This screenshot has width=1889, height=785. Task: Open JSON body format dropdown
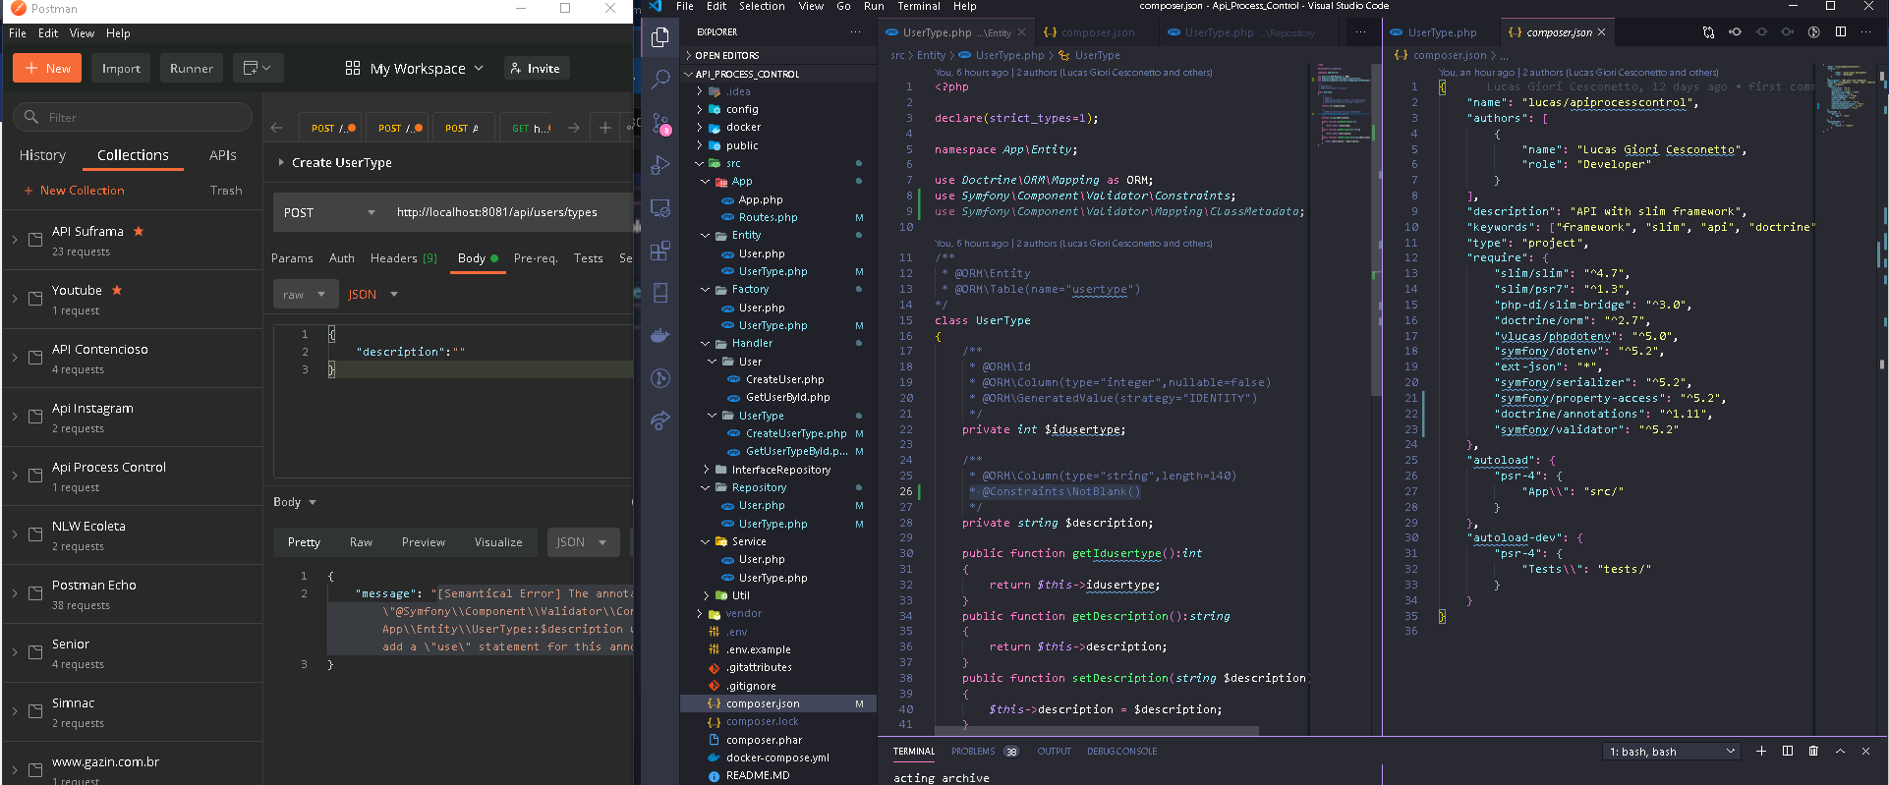pyautogui.click(x=372, y=294)
